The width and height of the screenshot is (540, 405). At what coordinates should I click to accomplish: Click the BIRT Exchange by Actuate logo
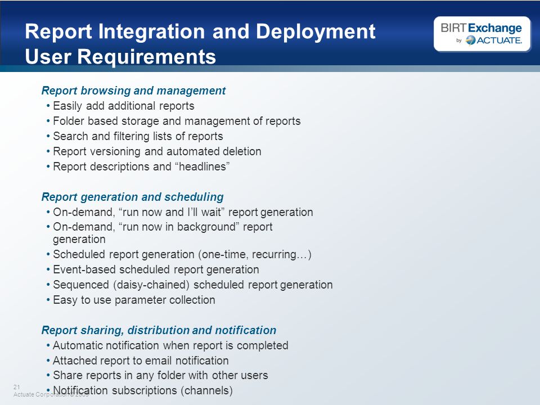[x=482, y=34]
